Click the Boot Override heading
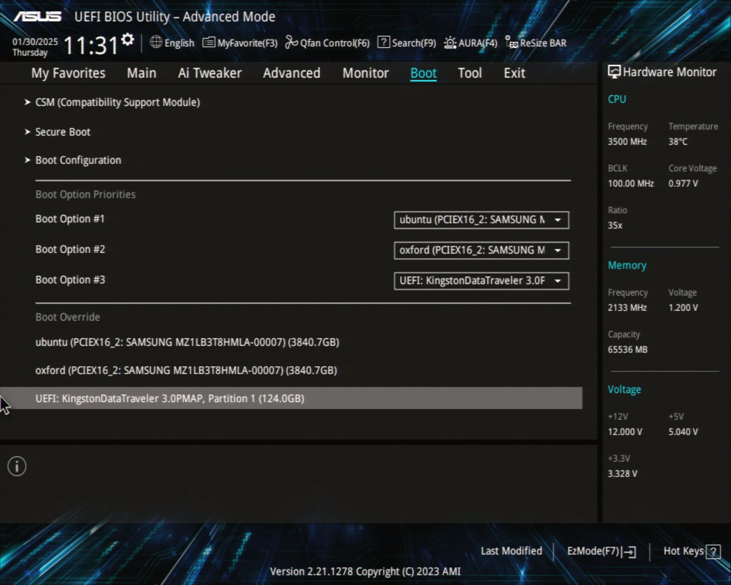Screen dimensions: 731x585 point(67,317)
